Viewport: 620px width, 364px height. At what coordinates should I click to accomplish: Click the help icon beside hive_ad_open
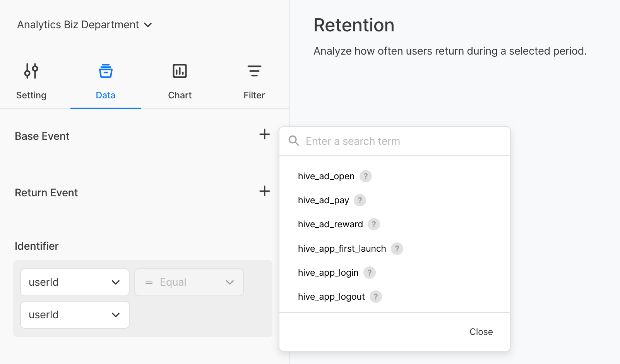point(365,176)
